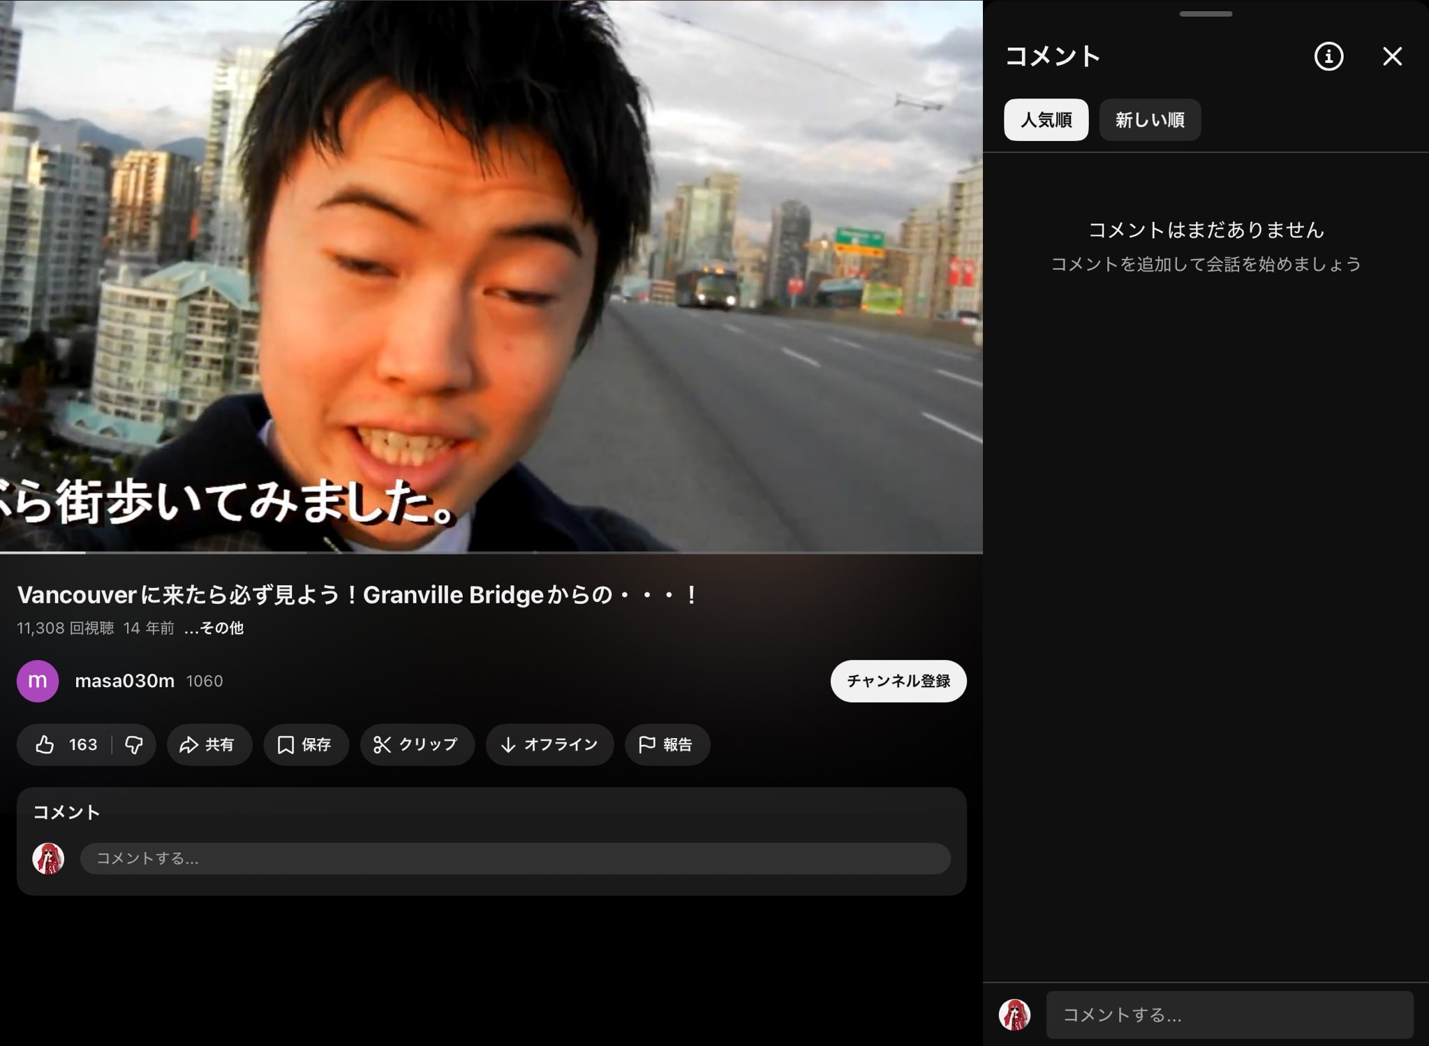Screen dimensions: 1429x1046
Task: Click the thumbs-up like icon
Action: pos(46,744)
